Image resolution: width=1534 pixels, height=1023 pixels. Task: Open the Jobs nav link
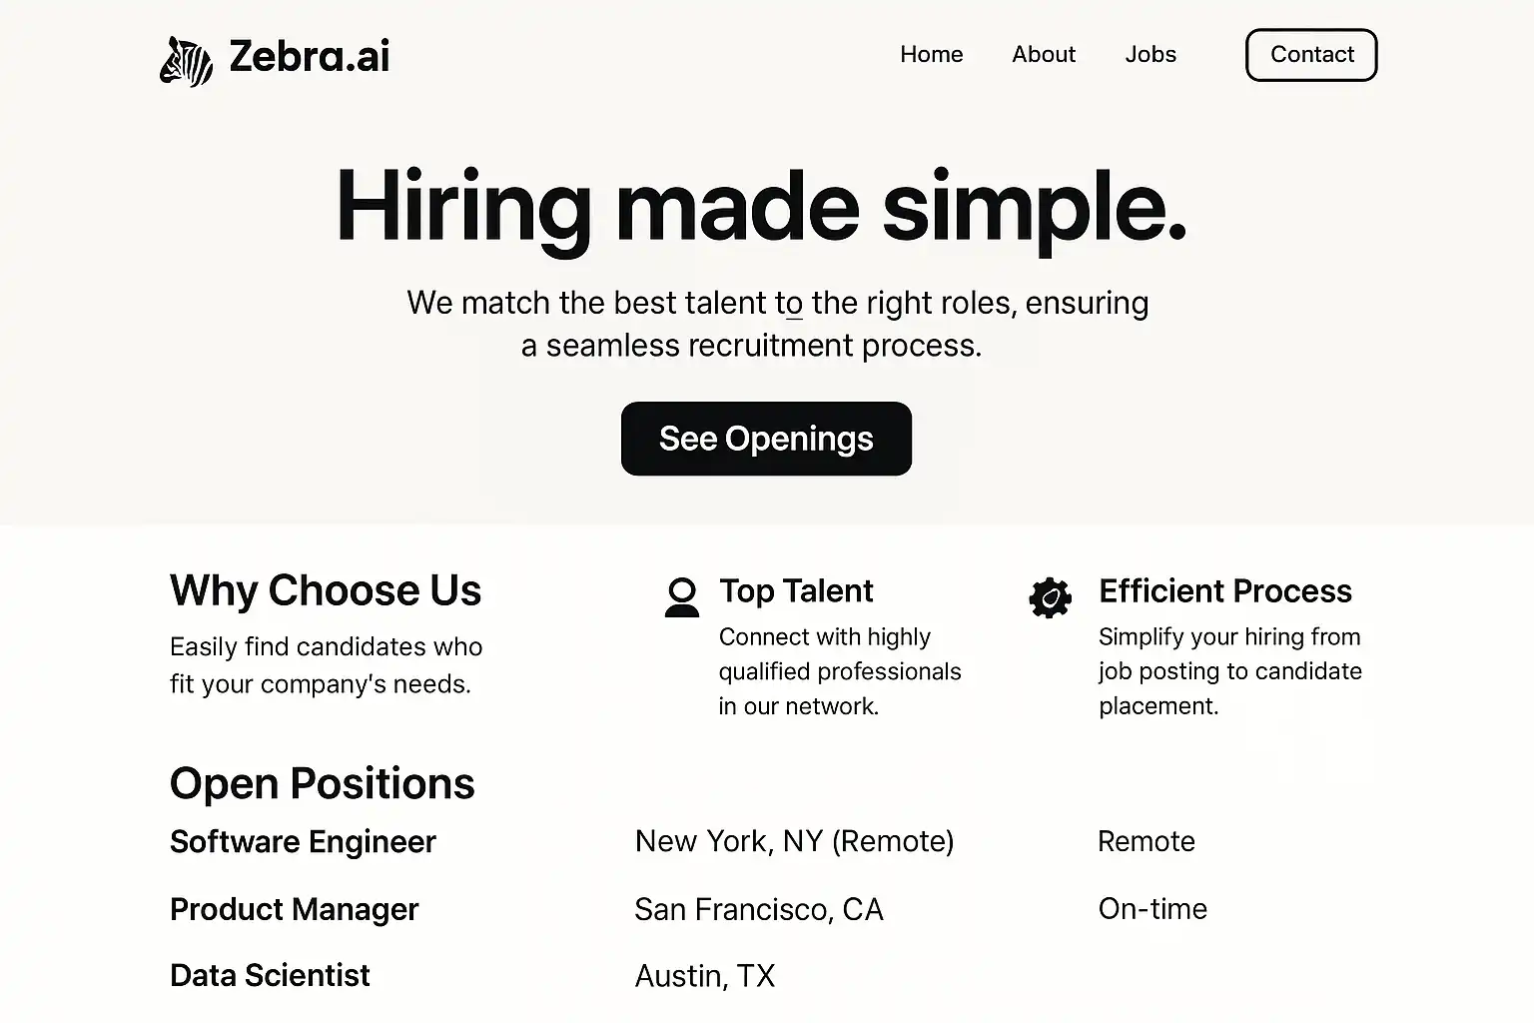(x=1150, y=55)
